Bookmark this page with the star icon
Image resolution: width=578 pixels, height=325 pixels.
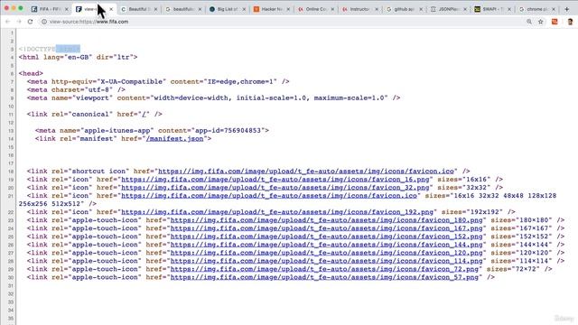pos(541,22)
